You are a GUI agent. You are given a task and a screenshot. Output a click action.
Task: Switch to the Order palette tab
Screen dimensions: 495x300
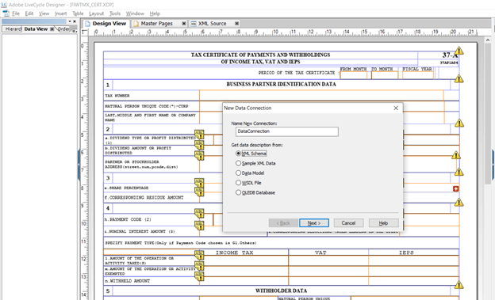63,29
